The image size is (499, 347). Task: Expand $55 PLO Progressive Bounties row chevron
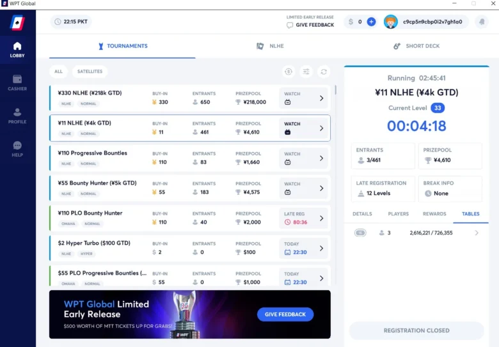click(321, 279)
